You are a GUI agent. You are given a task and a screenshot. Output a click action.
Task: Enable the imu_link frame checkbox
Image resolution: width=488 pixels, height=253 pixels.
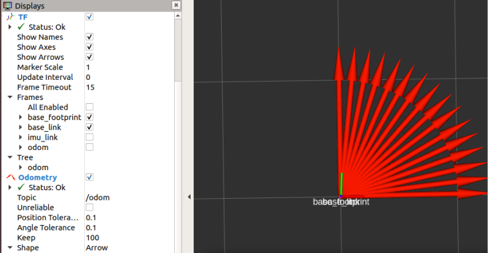89,137
